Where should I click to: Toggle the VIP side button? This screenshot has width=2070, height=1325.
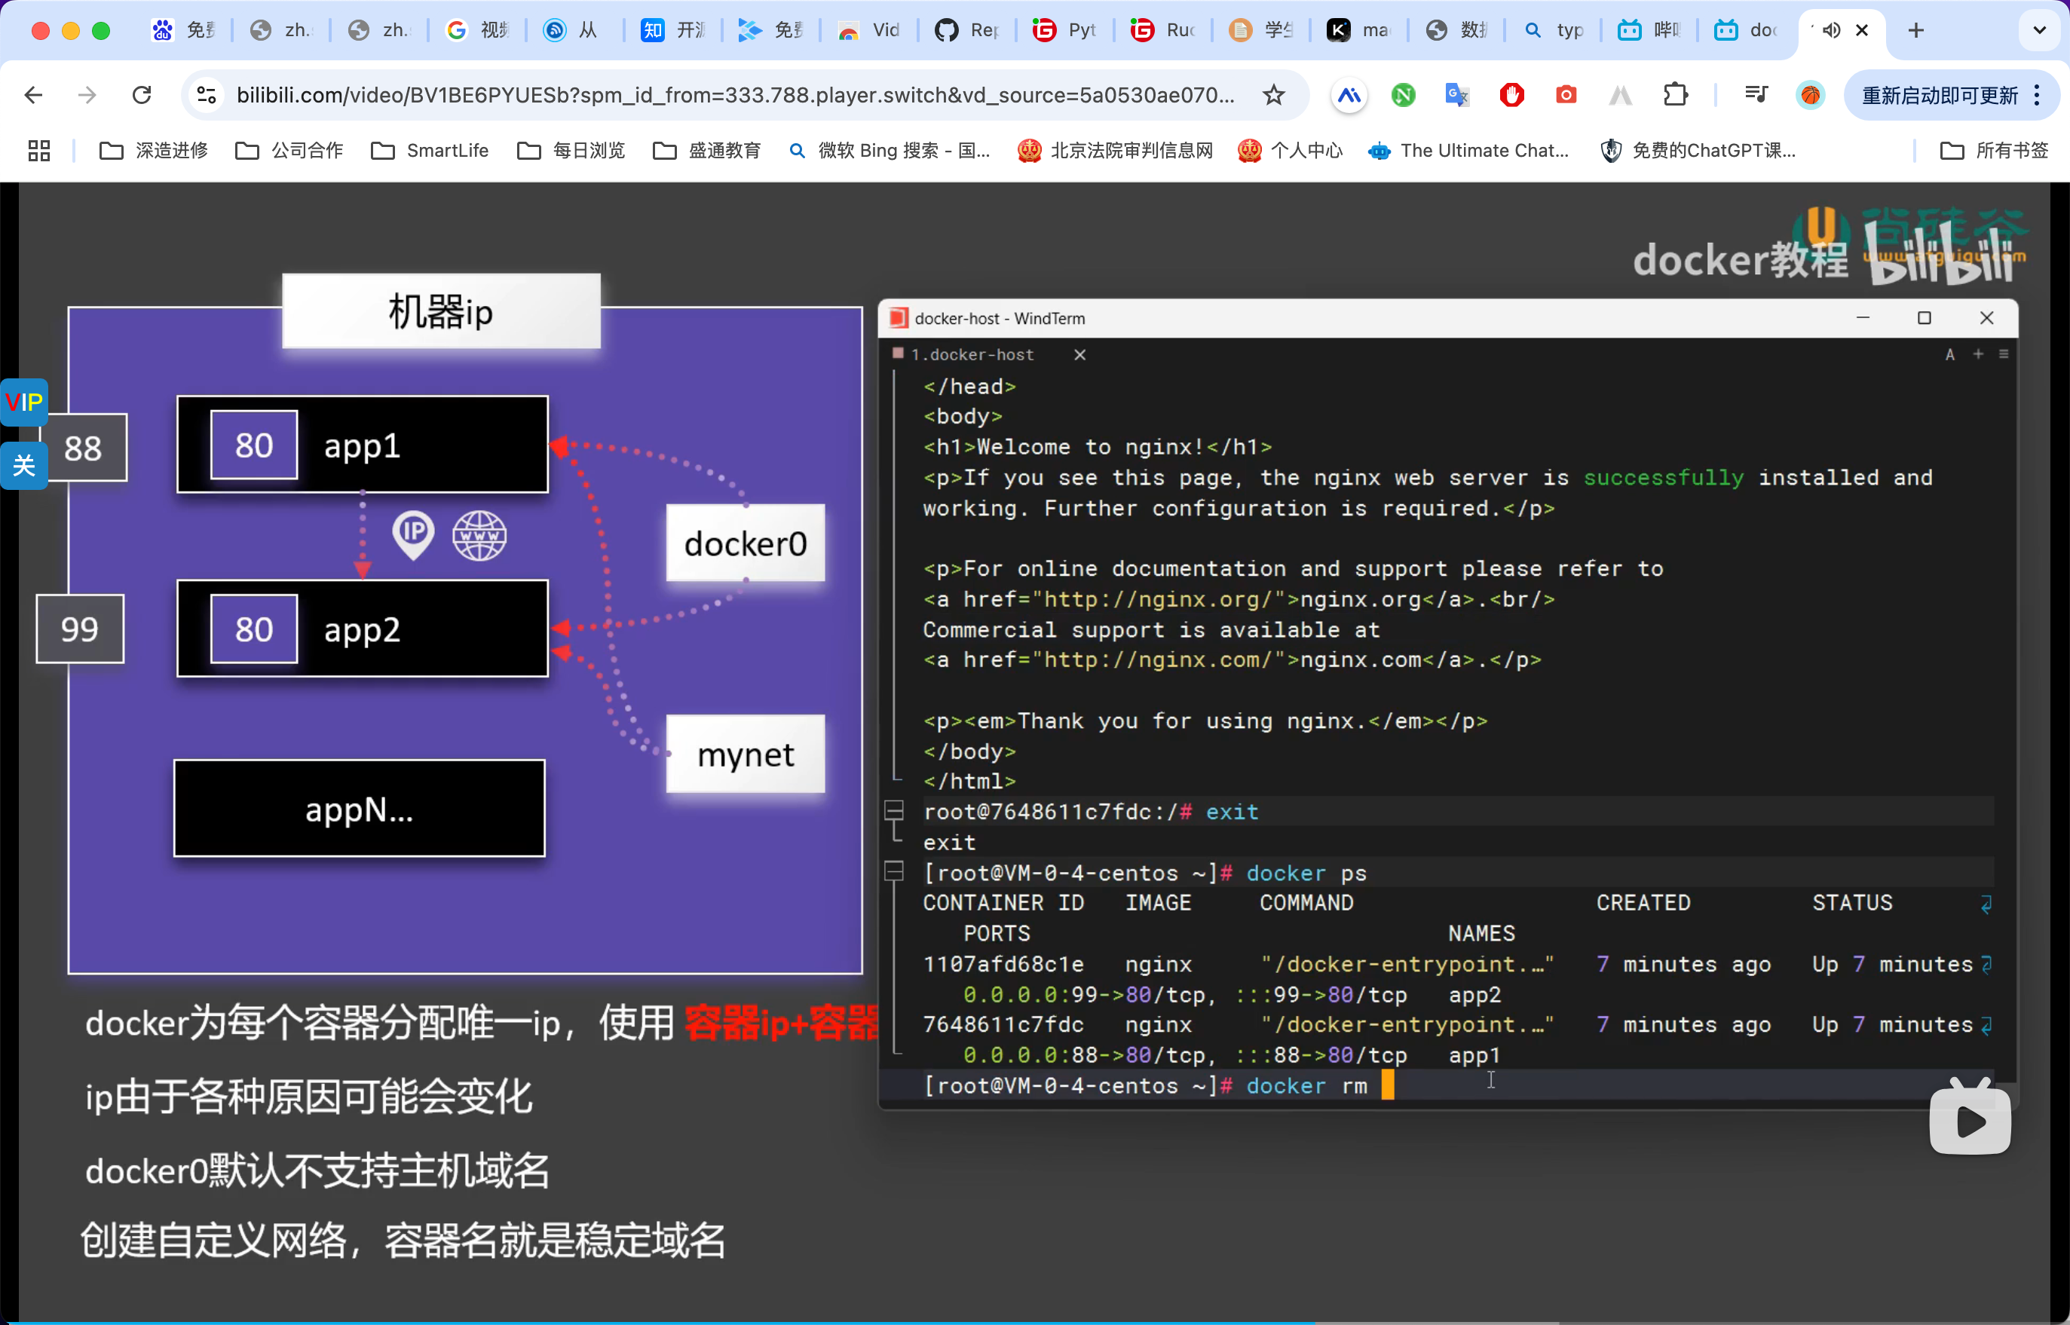tap(23, 402)
